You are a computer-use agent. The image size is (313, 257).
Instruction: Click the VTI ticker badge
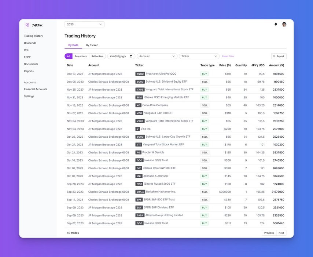(139, 145)
